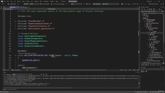Click the Save All toolbar icon
165x93 pixels.
click(15, 4)
